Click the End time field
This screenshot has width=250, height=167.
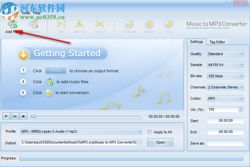pos(225,132)
